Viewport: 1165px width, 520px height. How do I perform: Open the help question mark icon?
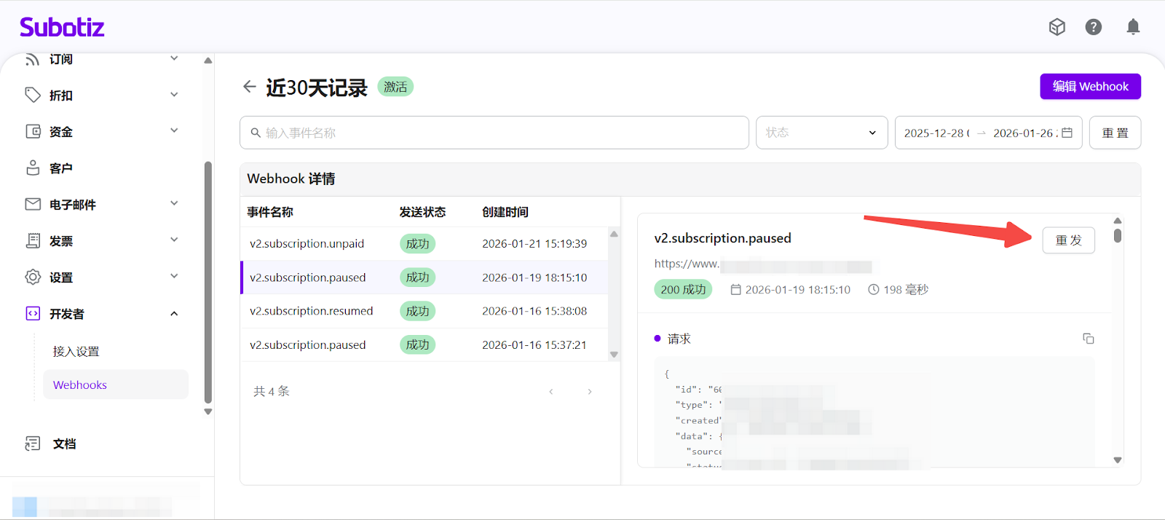coord(1093,28)
